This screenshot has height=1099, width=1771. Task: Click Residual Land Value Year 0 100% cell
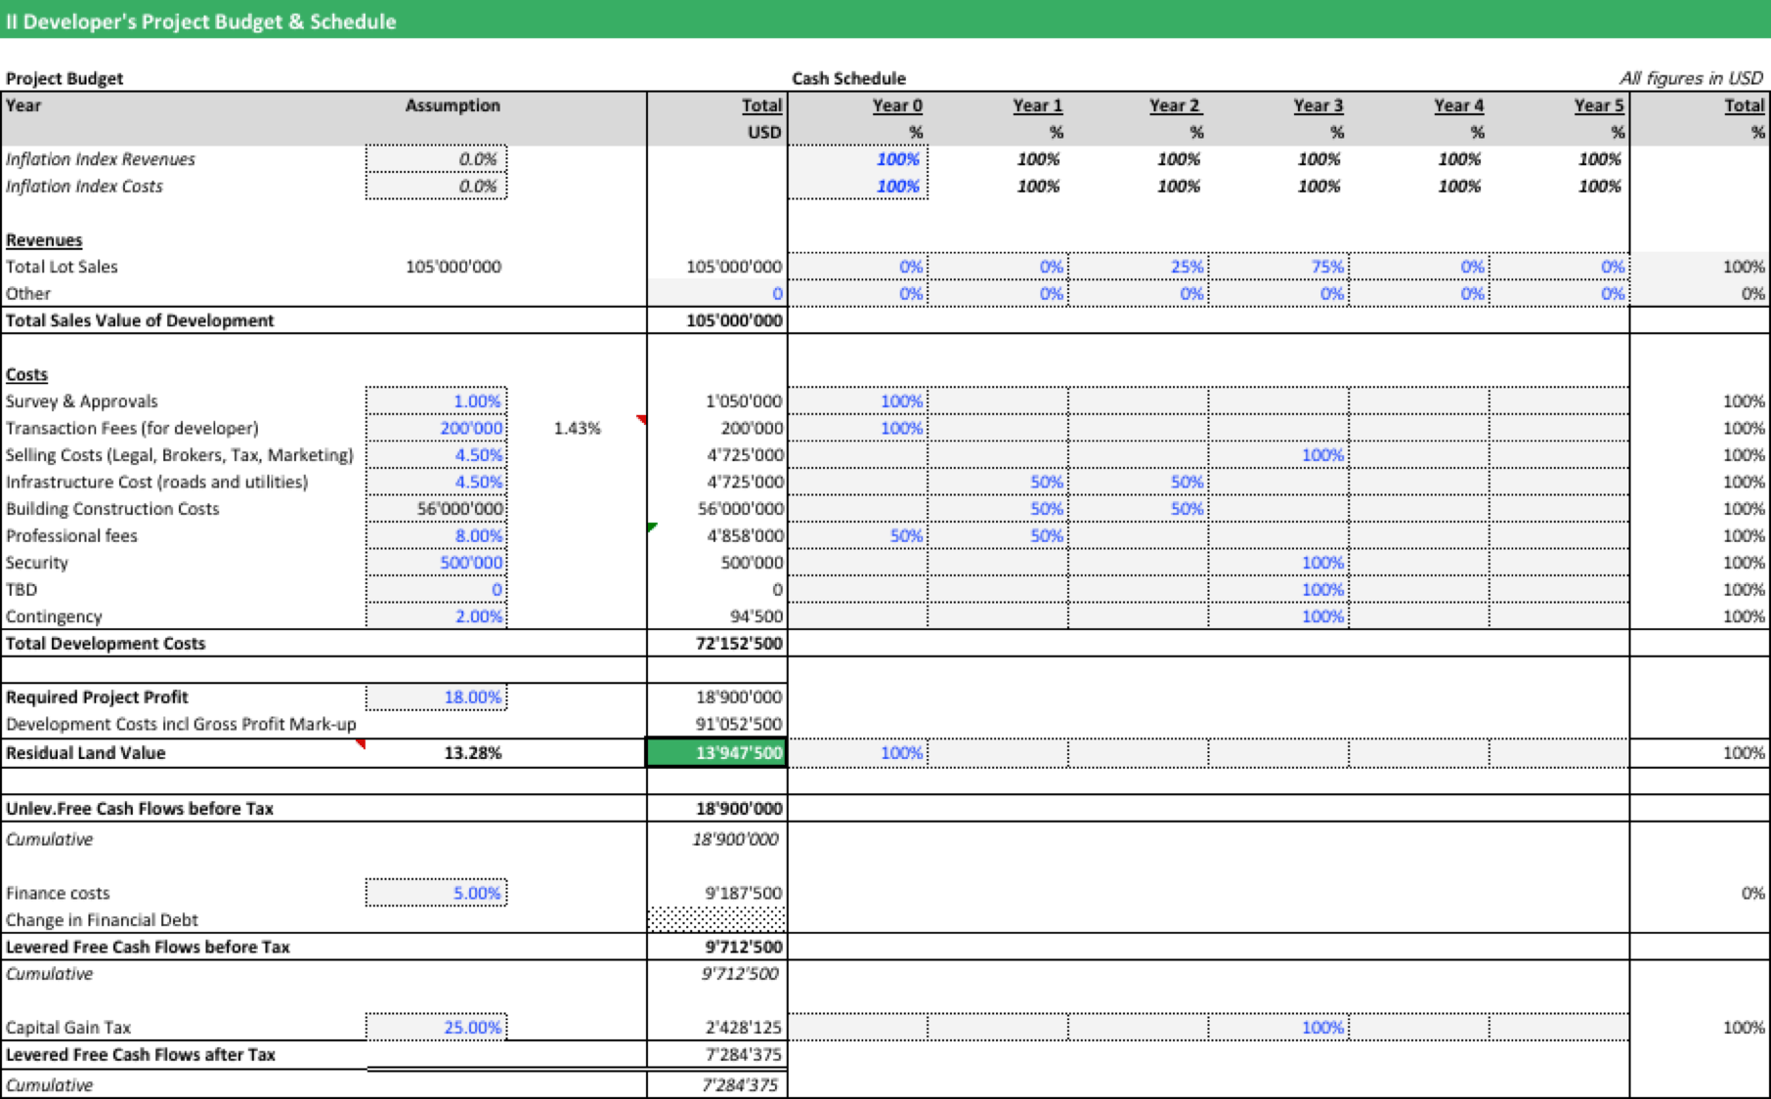tap(858, 752)
